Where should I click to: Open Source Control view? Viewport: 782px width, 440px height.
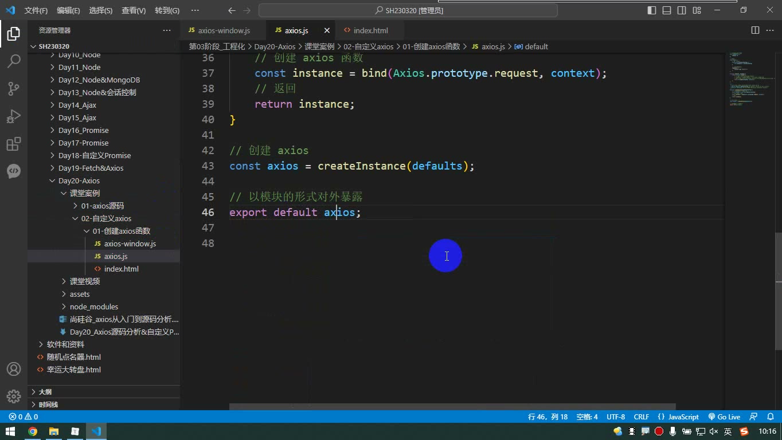pyautogui.click(x=14, y=88)
